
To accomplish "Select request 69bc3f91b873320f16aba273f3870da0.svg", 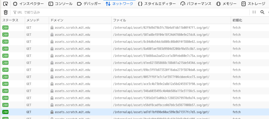I will coord(135,70).
